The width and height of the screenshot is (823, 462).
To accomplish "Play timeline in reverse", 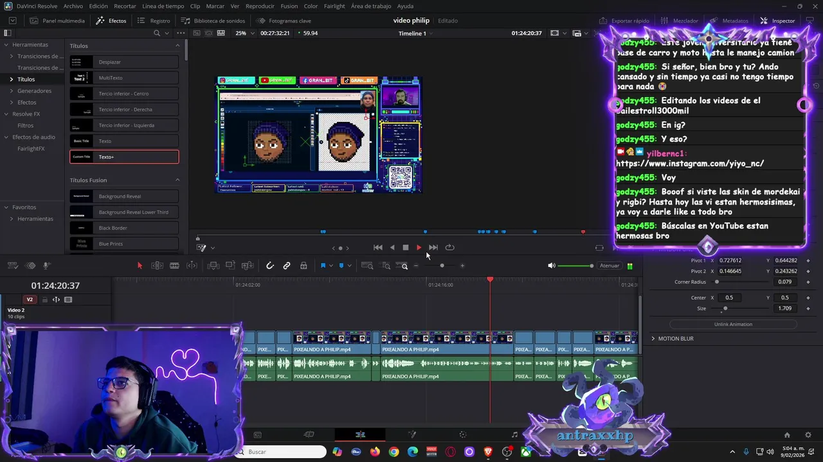I will [x=392, y=248].
